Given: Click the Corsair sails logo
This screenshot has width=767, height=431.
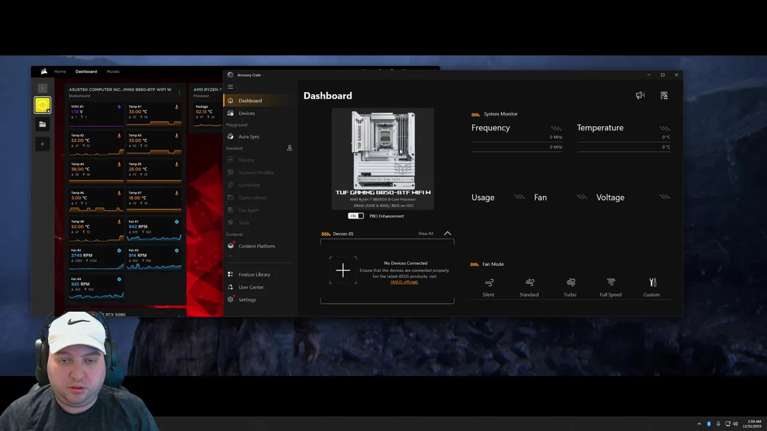Looking at the screenshot, I should point(44,71).
